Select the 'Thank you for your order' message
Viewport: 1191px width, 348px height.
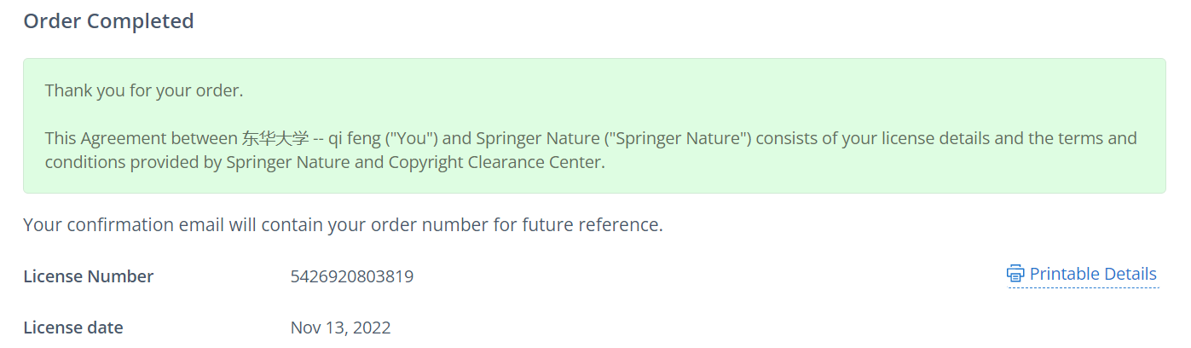point(144,90)
